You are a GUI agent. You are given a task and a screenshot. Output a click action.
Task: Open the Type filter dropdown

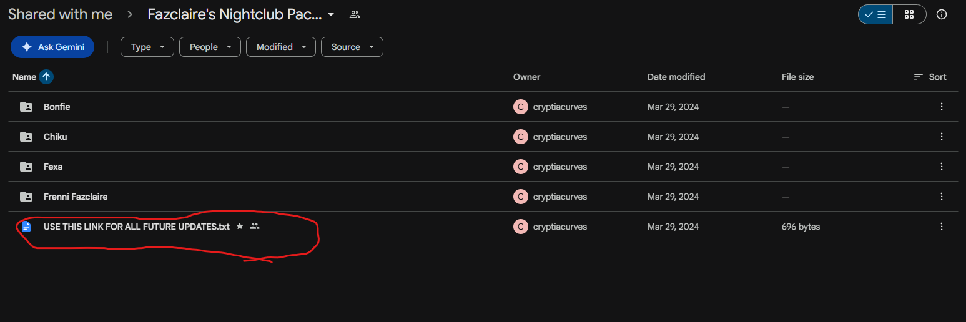click(147, 47)
